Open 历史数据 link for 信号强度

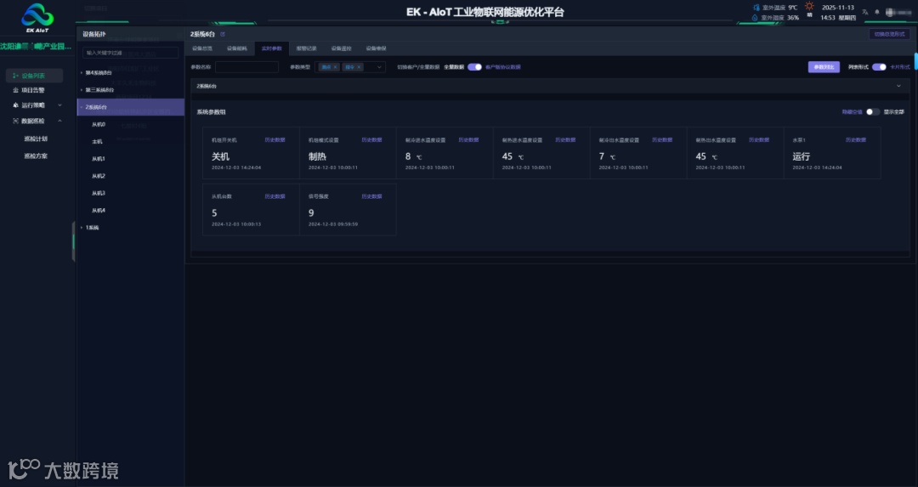pyautogui.click(x=371, y=196)
